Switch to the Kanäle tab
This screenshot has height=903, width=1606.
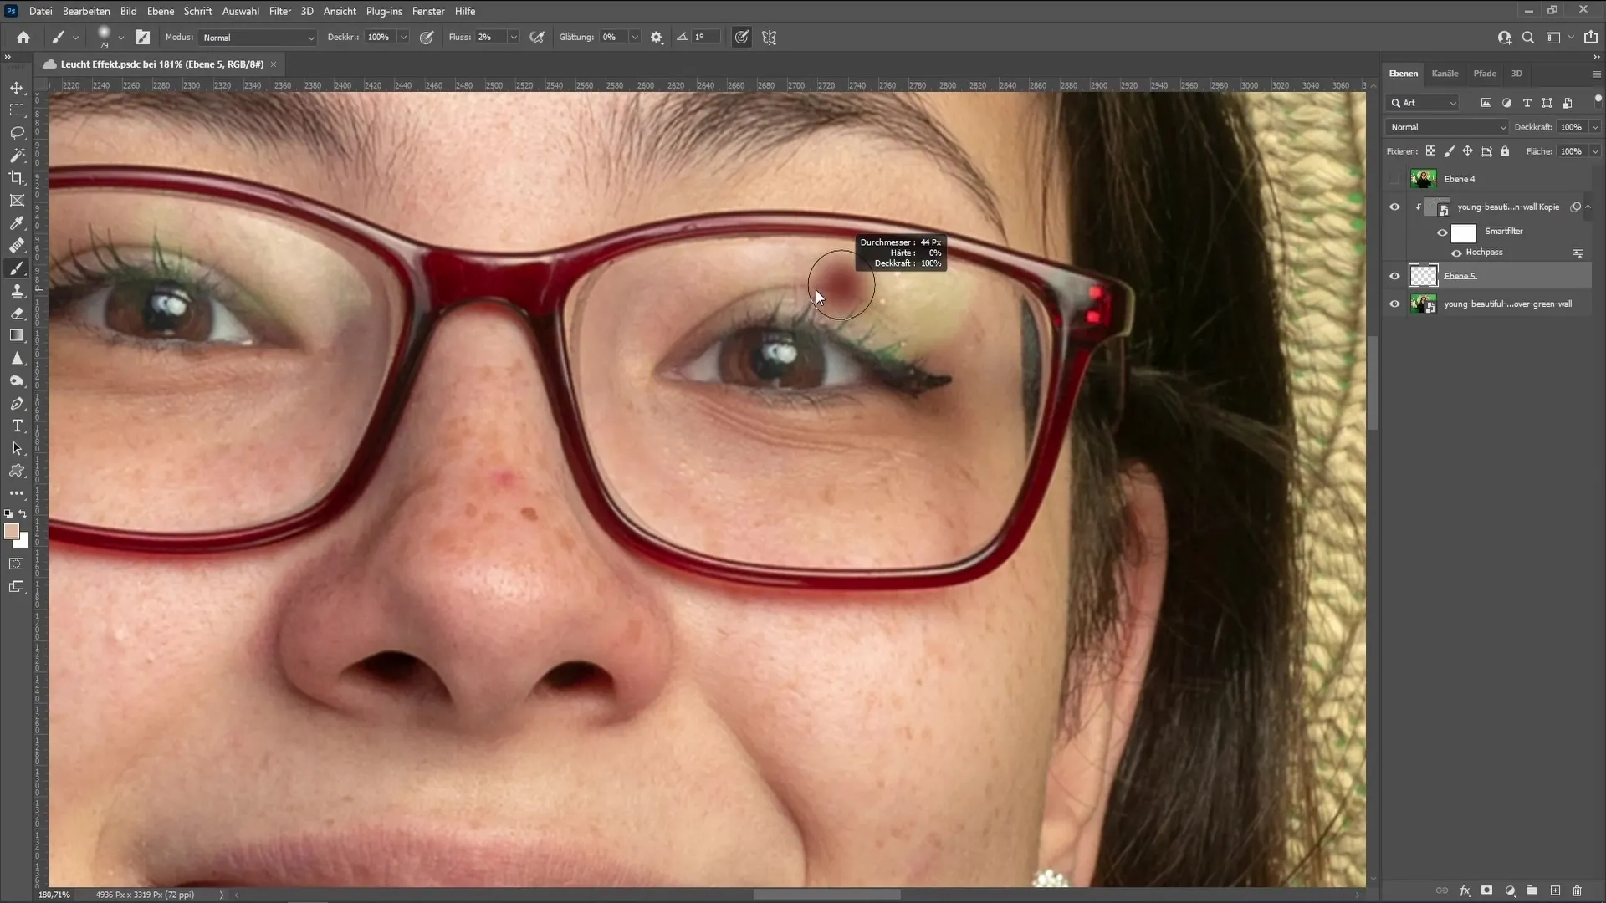click(1446, 73)
